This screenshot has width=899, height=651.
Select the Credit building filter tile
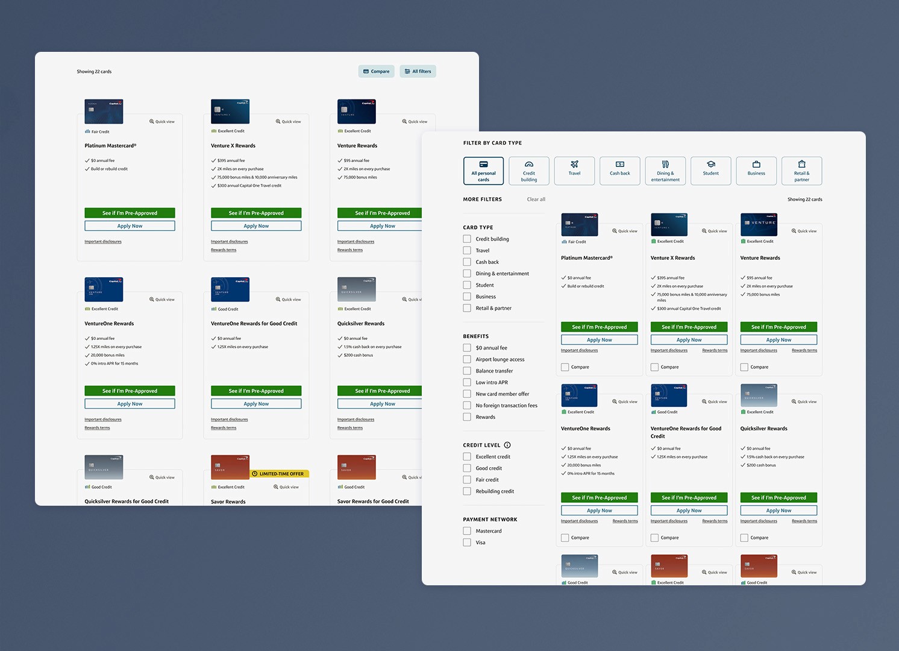(x=529, y=171)
